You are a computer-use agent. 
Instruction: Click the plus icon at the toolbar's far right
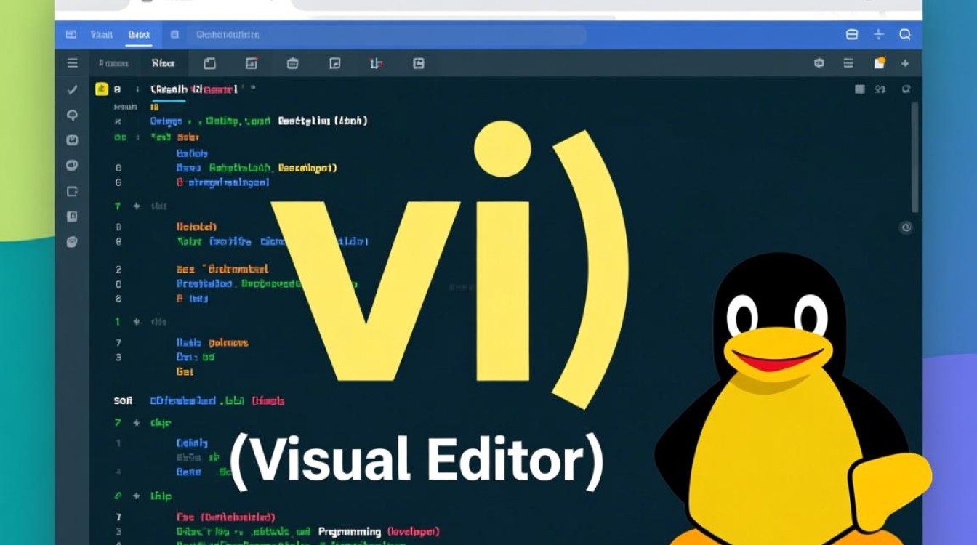(x=904, y=63)
